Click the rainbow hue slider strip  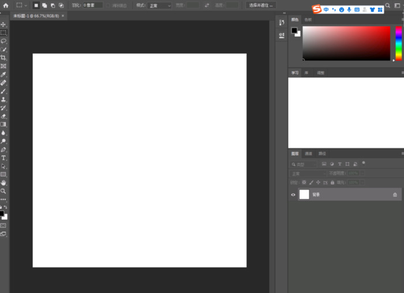pos(398,43)
